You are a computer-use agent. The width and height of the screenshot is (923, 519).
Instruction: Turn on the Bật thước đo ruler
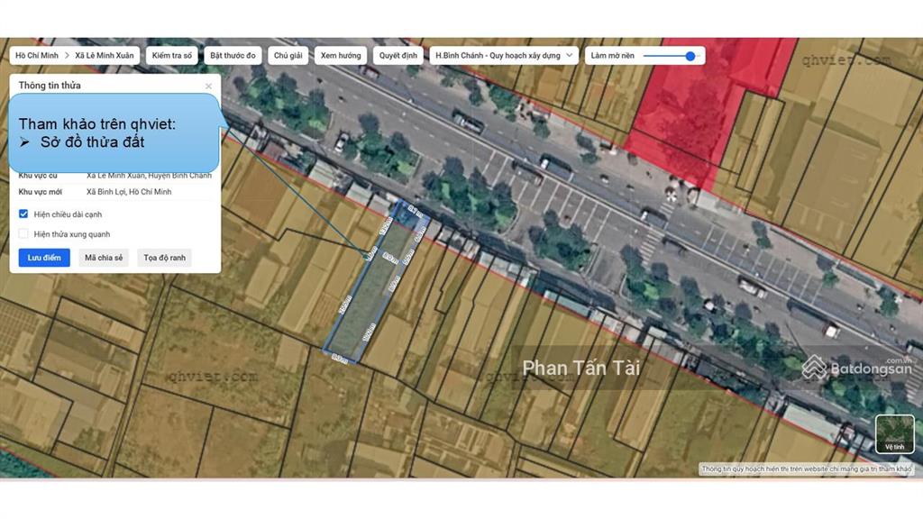pos(233,56)
